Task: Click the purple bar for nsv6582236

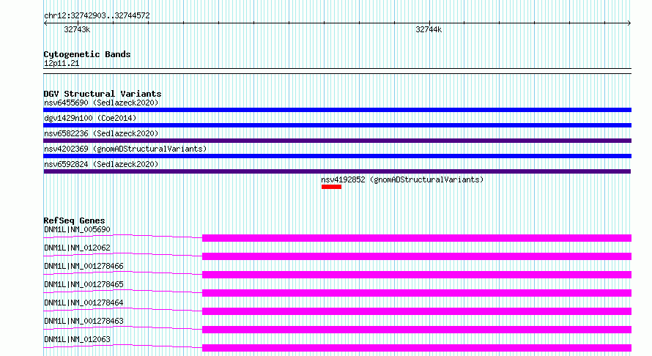Action: click(x=337, y=141)
